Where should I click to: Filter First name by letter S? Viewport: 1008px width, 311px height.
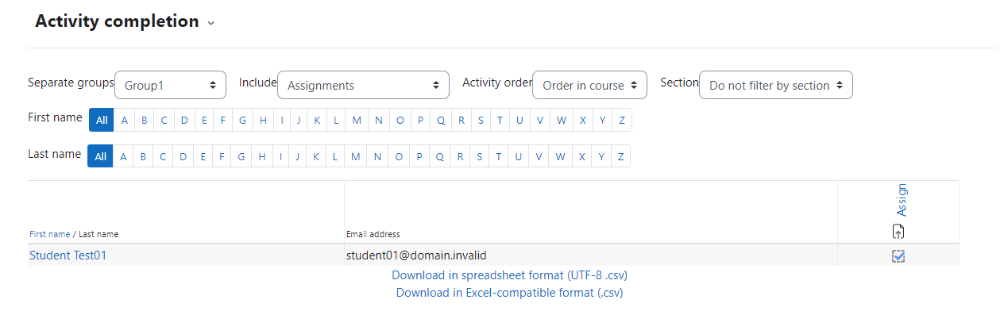click(x=481, y=120)
